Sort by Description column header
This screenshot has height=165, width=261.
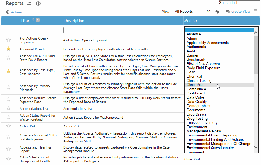tap(74, 21)
